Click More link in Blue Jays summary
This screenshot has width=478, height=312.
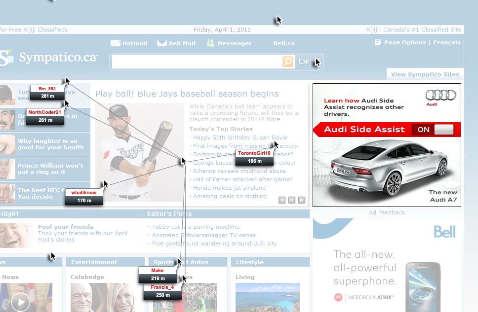coord(273,119)
